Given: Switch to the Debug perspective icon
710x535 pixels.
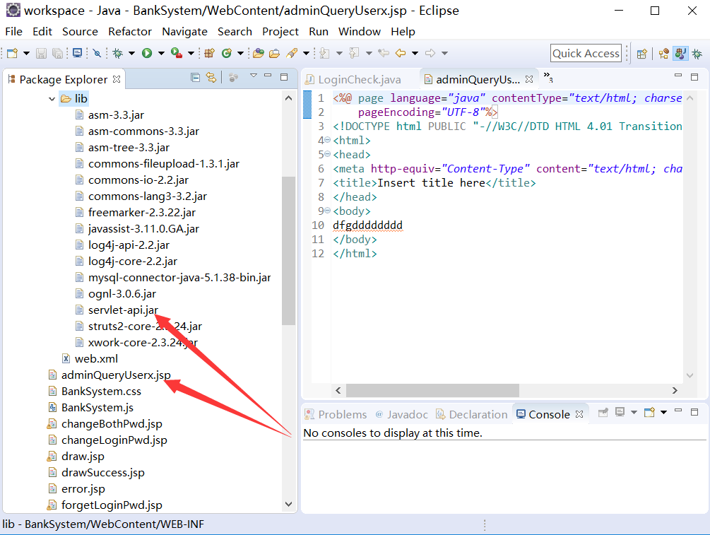Looking at the screenshot, I should (x=697, y=54).
